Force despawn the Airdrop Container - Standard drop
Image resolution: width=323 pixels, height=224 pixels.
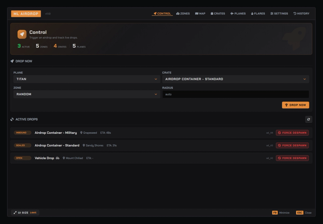click(292, 145)
